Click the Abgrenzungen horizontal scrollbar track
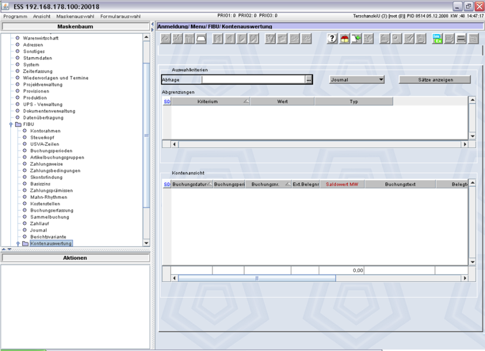The image size is (485, 351). point(320,144)
